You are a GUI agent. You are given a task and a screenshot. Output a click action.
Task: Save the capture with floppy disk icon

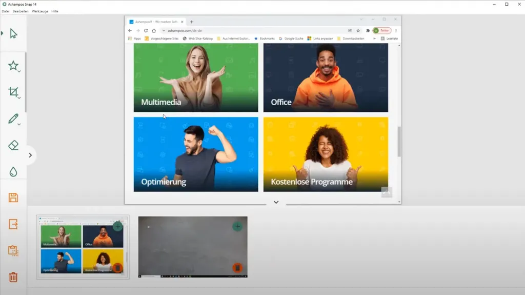[13, 198]
